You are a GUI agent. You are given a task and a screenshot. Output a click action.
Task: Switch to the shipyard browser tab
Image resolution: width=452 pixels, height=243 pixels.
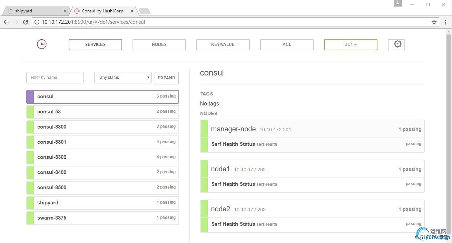click(x=36, y=11)
